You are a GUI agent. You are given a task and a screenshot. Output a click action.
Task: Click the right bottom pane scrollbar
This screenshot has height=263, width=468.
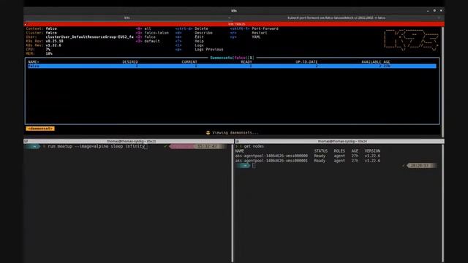442,203
